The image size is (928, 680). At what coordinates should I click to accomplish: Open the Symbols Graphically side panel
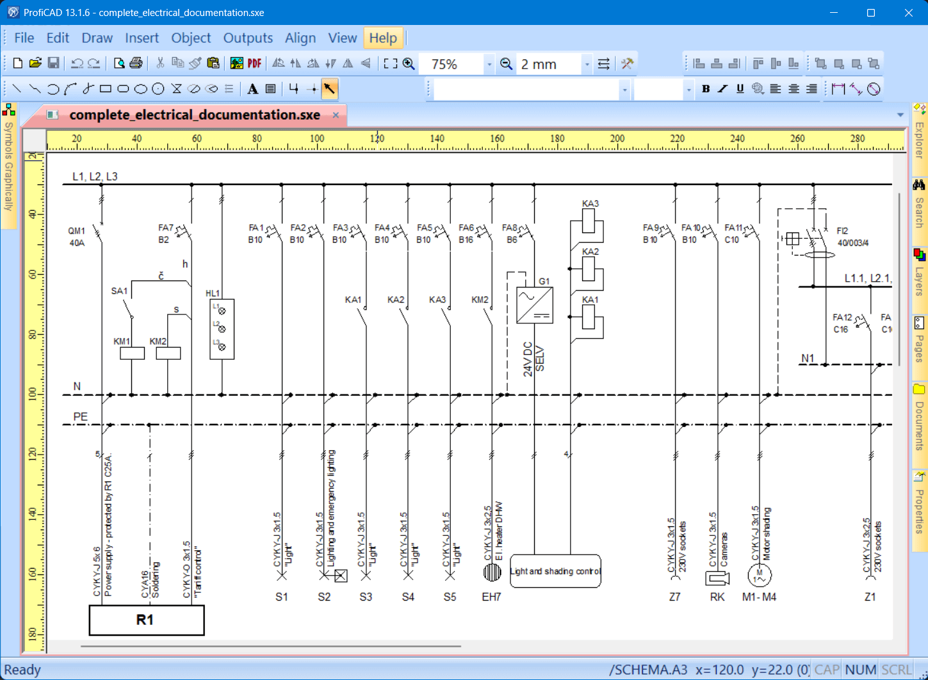pyautogui.click(x=8, y=165)
